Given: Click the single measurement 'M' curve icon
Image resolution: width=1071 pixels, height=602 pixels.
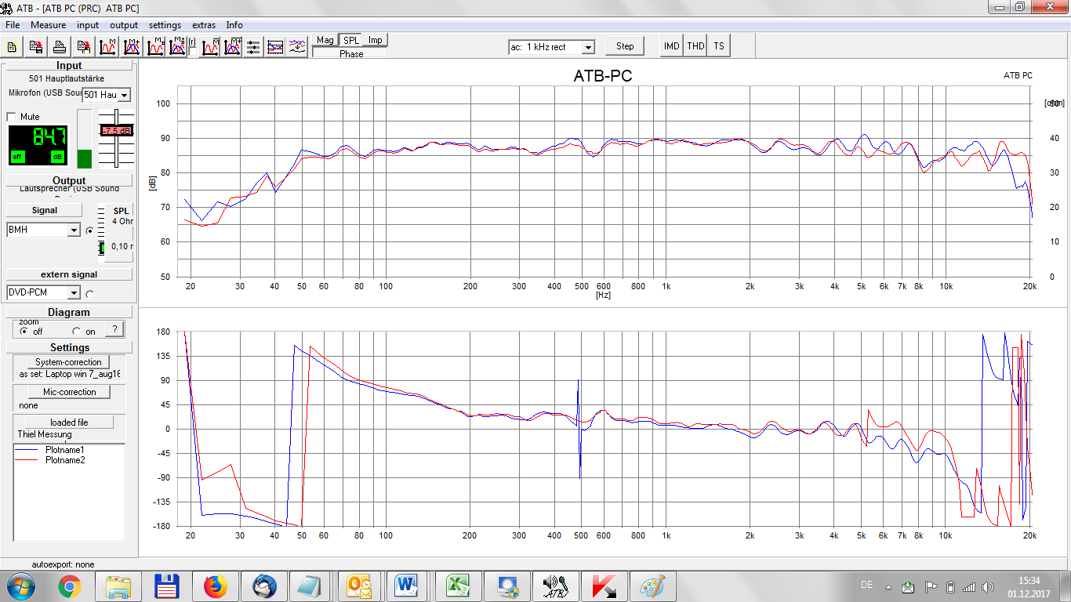Looking at the screenshot, I should point(108,47).
